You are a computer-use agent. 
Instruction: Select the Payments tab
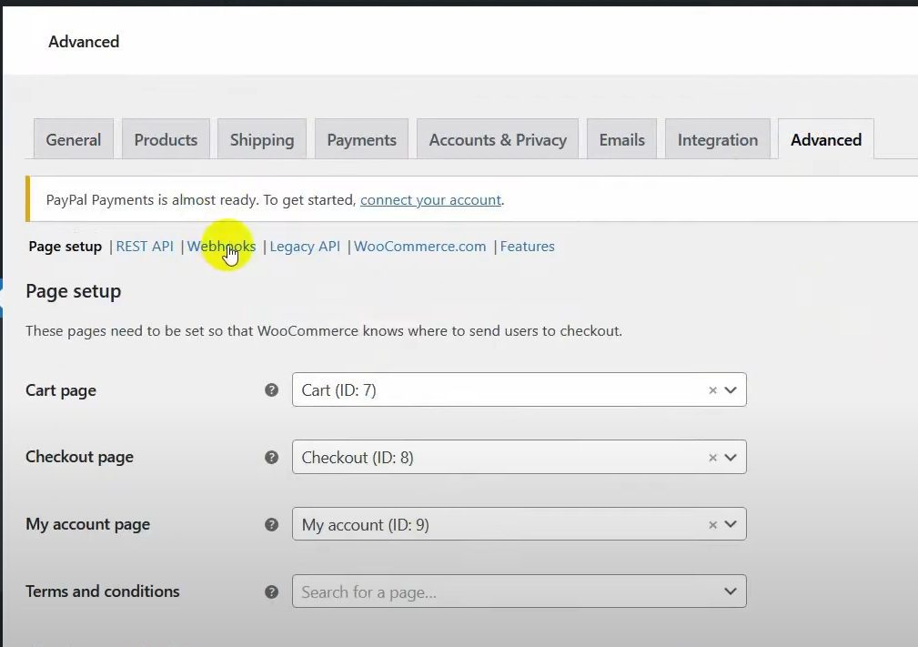361,140
